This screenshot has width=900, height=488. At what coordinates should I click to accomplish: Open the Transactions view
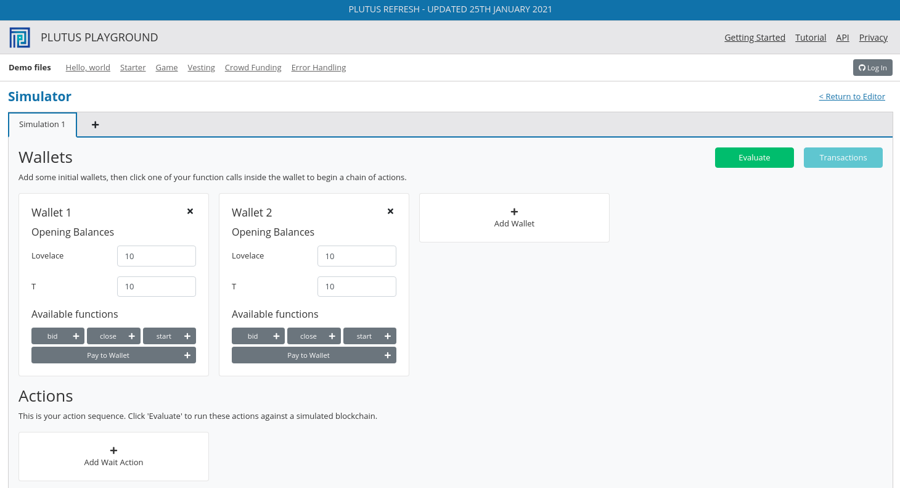coord(843,158)
